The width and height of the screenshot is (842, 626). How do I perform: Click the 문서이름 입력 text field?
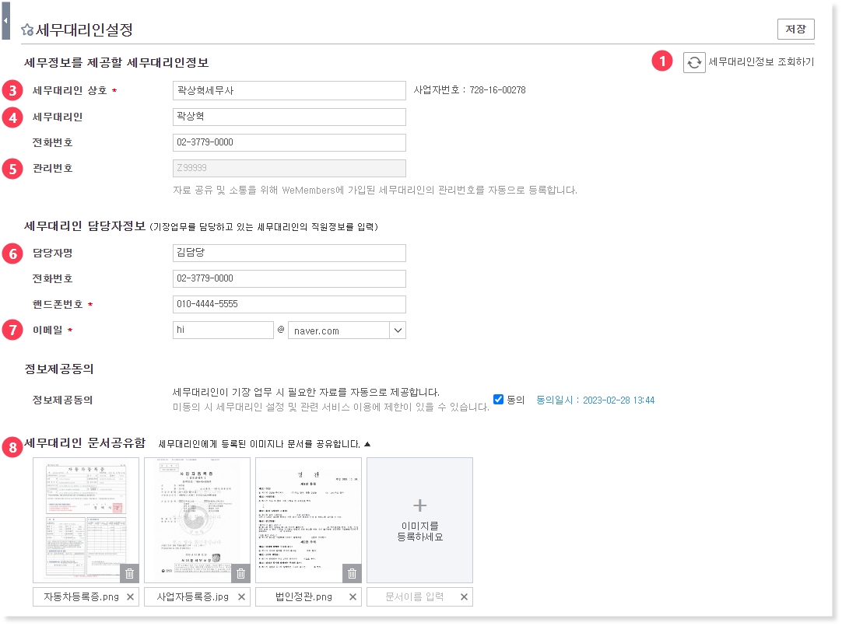tap(413, 596)
